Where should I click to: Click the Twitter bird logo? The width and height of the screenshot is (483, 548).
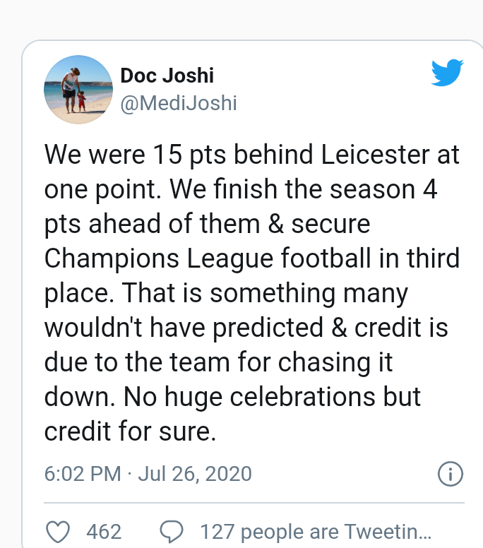point(448,72)
